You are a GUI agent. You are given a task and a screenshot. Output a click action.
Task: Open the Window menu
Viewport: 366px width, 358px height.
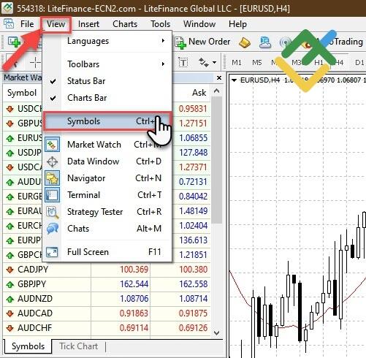pyautogui.click(x=199, y=24)
